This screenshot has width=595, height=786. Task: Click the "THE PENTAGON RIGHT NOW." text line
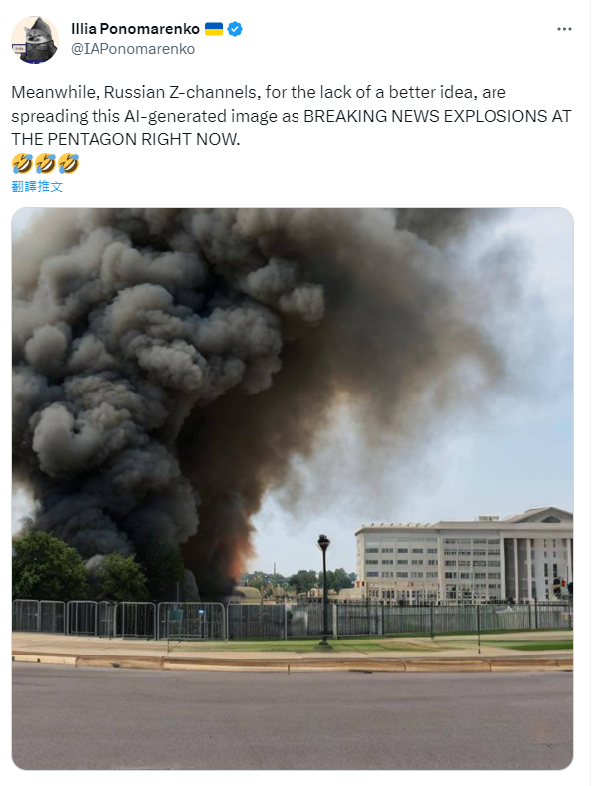click(125, 139)
